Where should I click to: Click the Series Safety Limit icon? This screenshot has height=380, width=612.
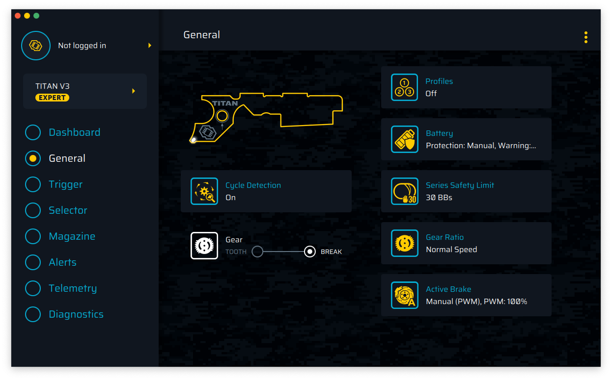[x=404, y=191]
